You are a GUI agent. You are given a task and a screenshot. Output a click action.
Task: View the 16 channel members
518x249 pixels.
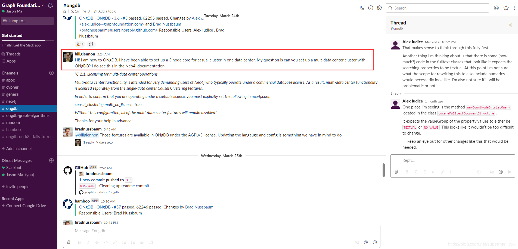click(75, 11)
